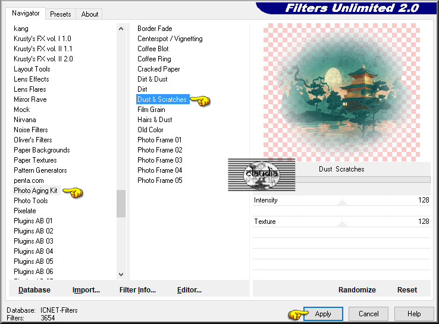Click the category list scrollbar thumb
This screenshot has width=439, height=324.
coord(121,204)
